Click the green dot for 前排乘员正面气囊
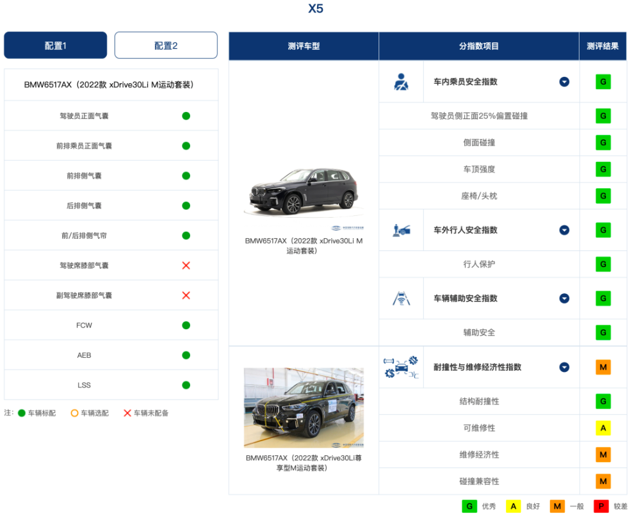Image resolution: width=634 pixels, height=518 pixels. tap(186, 146)
